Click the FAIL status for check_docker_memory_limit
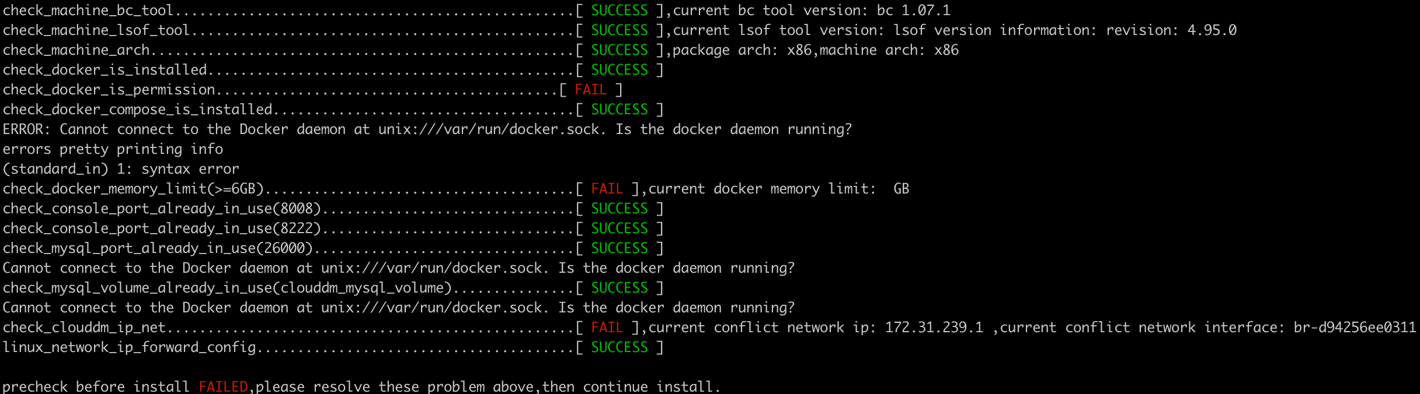The width and height of the screenshot is (1420, 394). 607,189
